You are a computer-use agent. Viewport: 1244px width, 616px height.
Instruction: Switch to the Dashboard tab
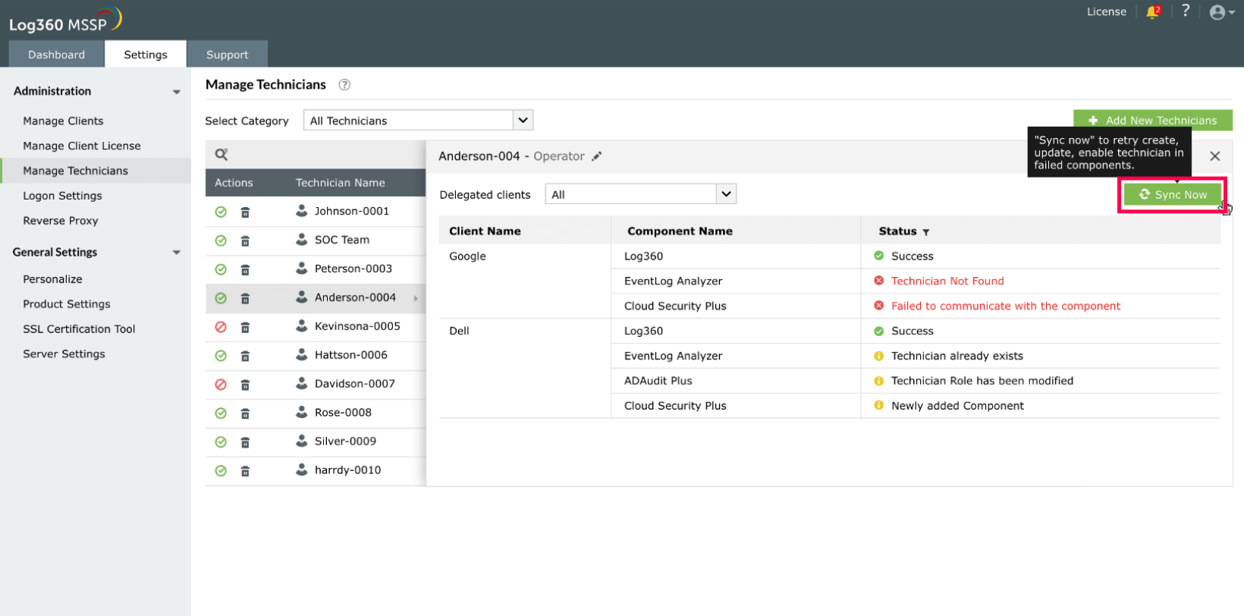pos(56,55)
